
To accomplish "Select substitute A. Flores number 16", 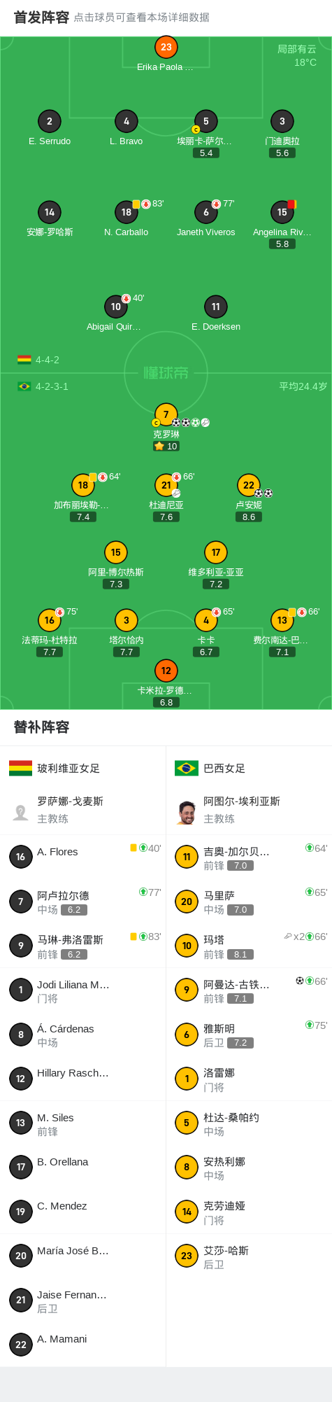I will [x=82, y=857].
